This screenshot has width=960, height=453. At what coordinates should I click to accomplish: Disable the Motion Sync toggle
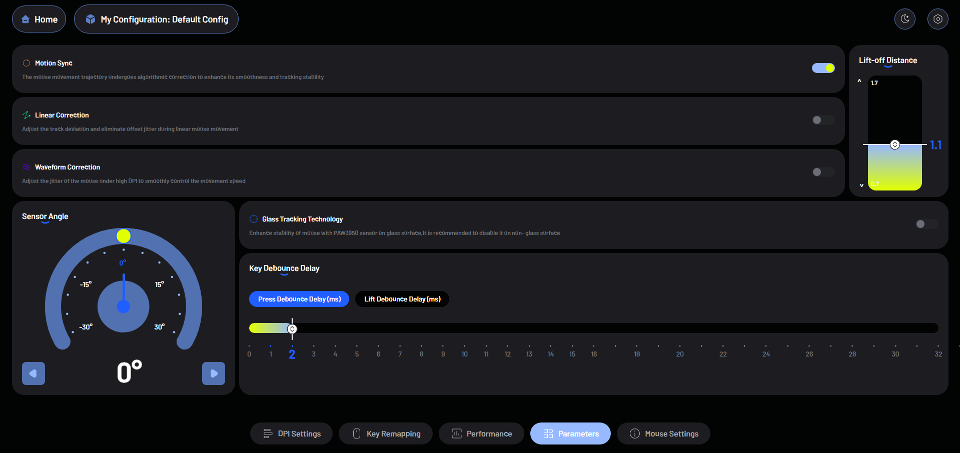[x=823, y=68]
